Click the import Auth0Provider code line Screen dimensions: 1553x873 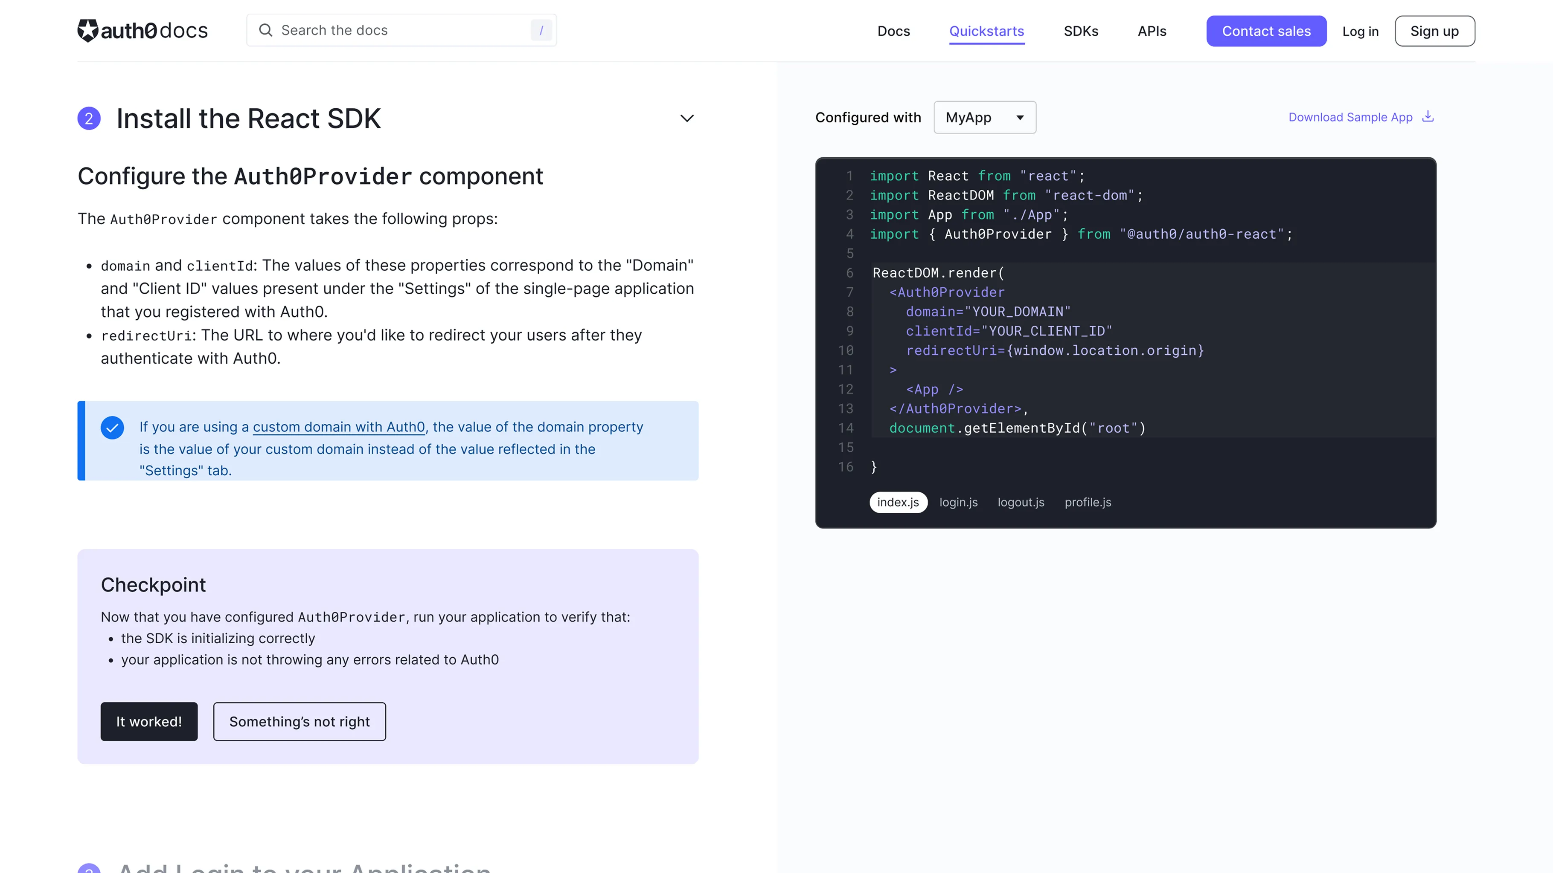1081,234
